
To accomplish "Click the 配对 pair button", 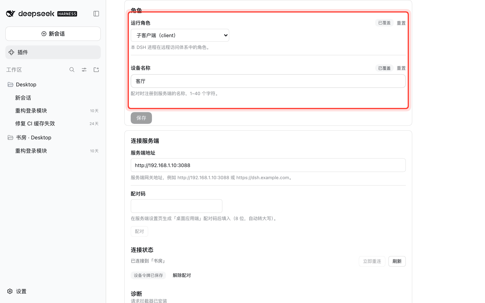I will (x=139, y=231).
